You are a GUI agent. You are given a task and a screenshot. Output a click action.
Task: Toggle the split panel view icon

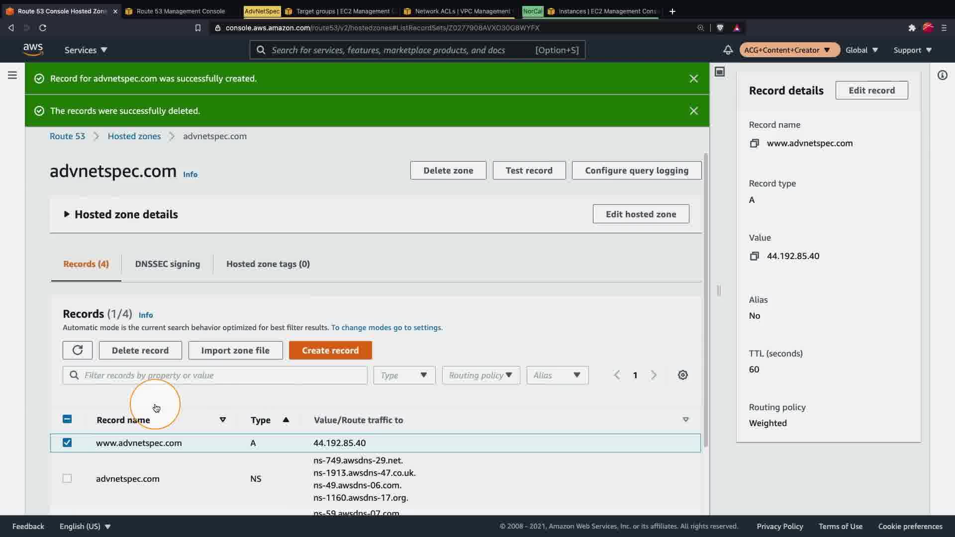(719, 72)
